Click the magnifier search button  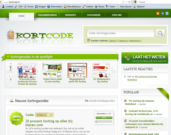click(160, 33)
